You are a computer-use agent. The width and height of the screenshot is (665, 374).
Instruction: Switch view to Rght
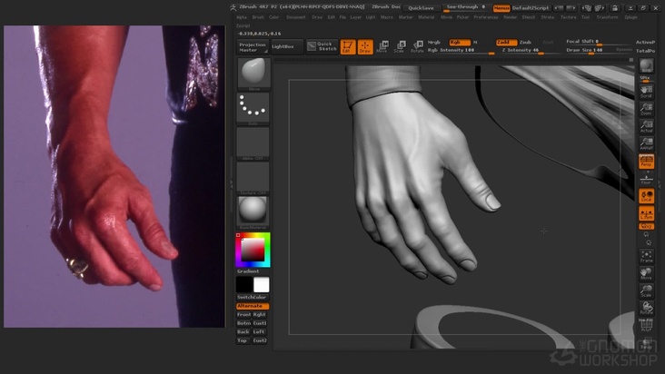click(x=260, y=315)
